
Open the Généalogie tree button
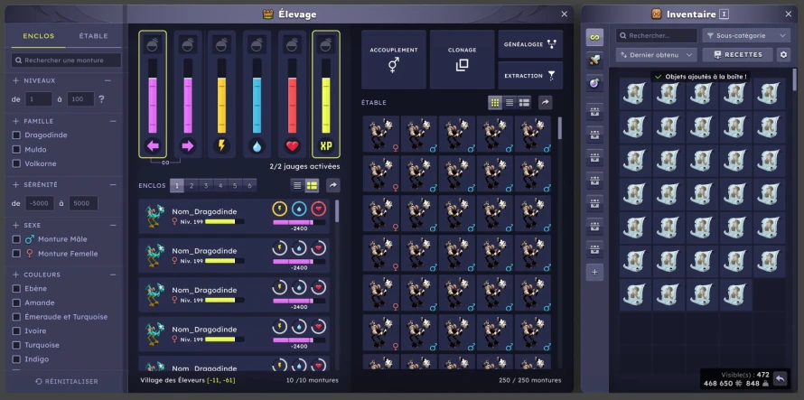(x=530, y=44)
